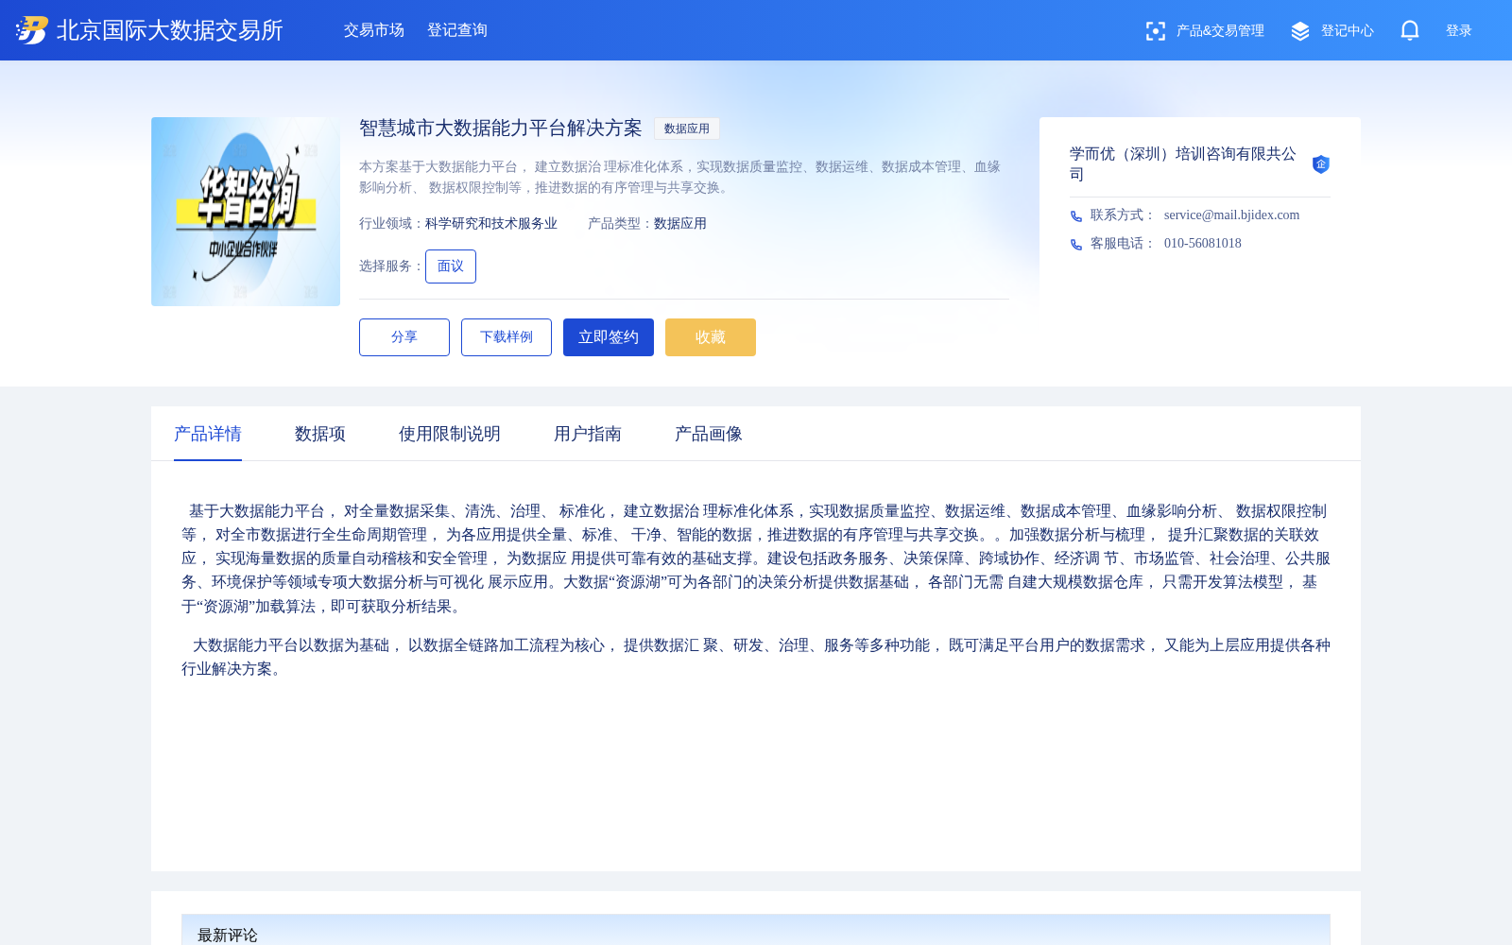Click the 登记中心 layers icon

[x=1300, y=31]
